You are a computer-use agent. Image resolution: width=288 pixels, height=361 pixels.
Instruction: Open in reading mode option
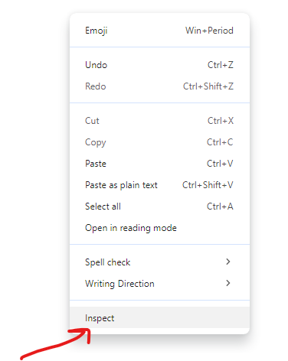click(x=159, y=228)
